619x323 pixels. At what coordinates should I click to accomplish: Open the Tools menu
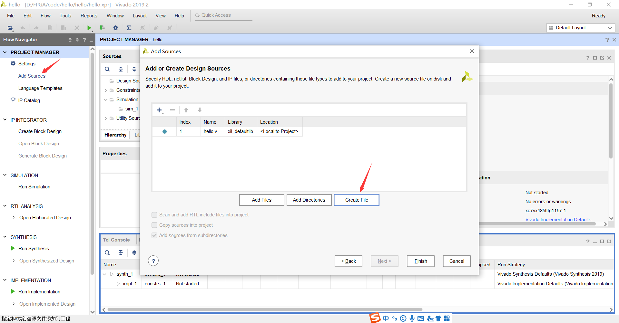click(65, 16)
